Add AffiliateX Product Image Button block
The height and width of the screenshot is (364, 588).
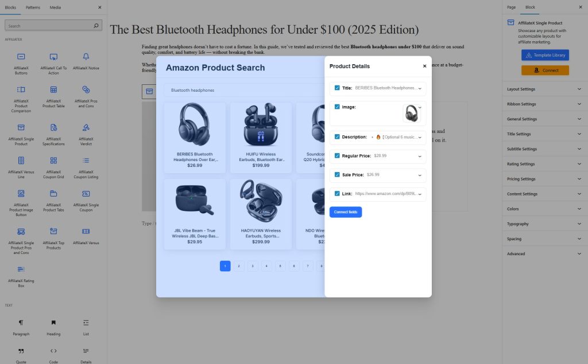click(x=21, y=203)
